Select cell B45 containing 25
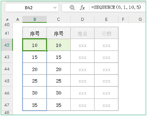 click(35, 81)
